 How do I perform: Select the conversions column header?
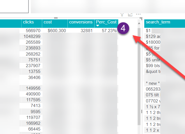click(x=81, y=22)
